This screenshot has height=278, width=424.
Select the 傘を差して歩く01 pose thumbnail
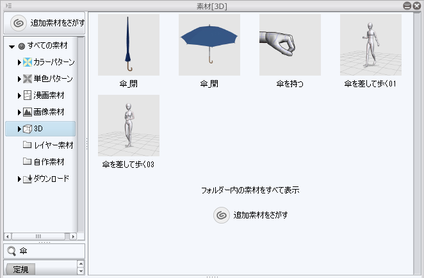(x=371, y=45)
